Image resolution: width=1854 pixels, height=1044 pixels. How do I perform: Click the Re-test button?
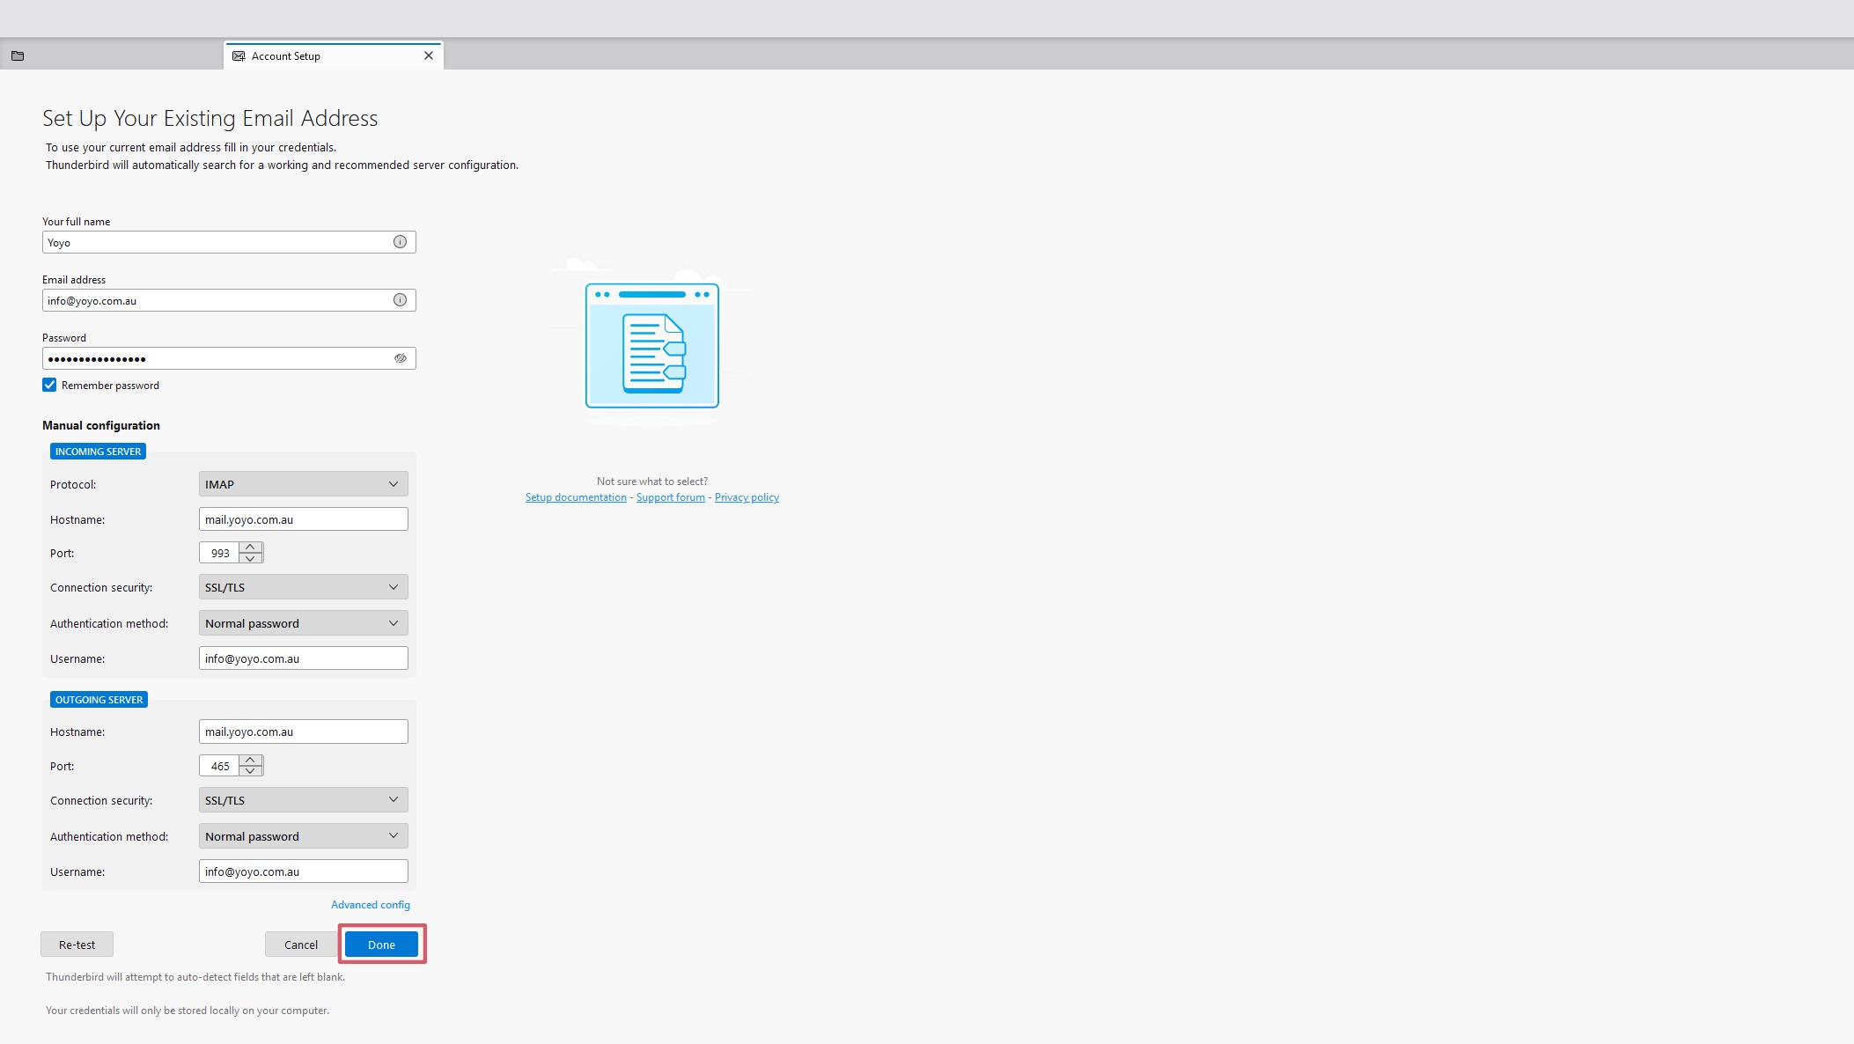[x=77, y=945]
